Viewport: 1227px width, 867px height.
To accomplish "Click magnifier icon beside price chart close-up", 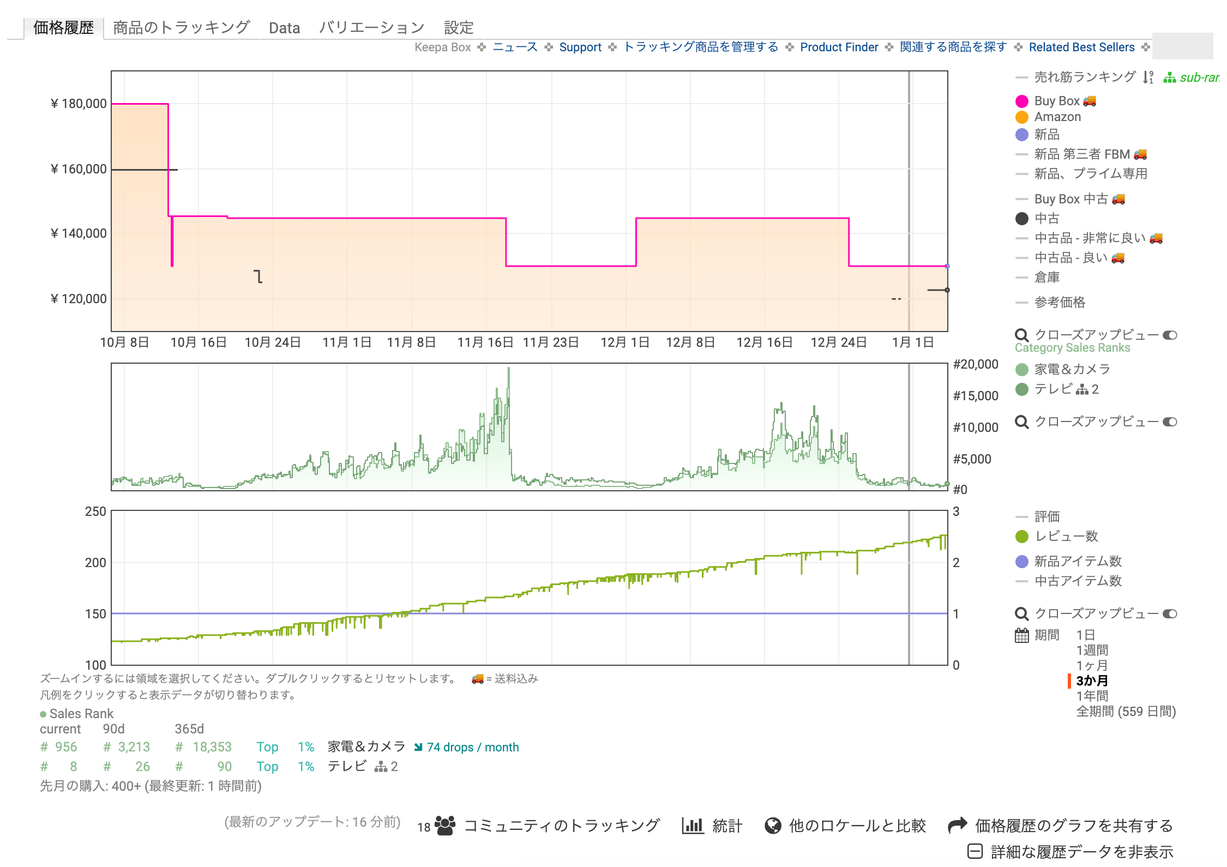I will 1021,335.
